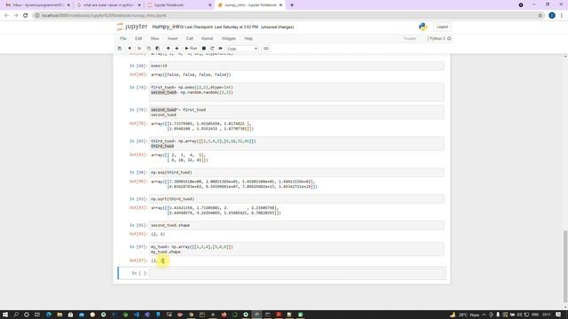Click the Out[97] prompt label
The image size is (568, 319).
coord(138,261)
